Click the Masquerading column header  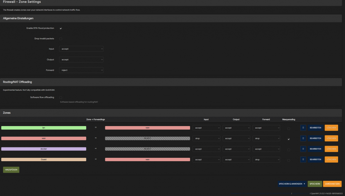(288, 119)
